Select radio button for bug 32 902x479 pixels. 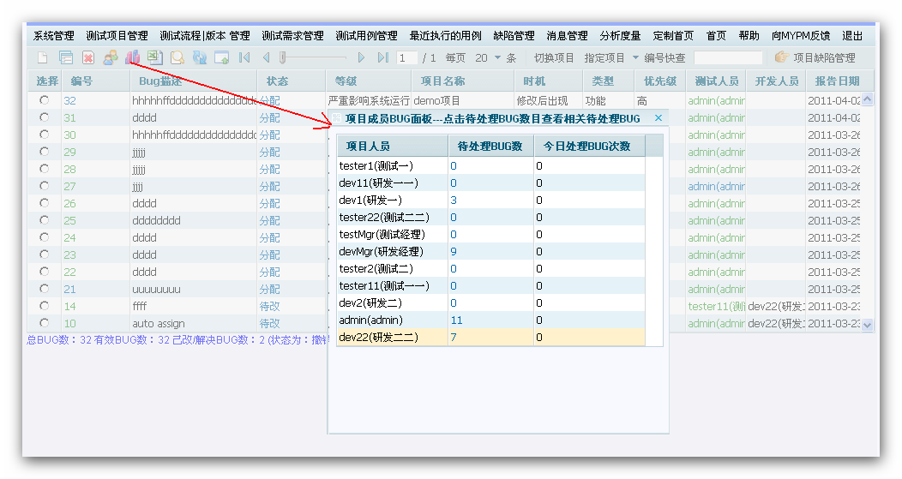(x=45, y=100)
